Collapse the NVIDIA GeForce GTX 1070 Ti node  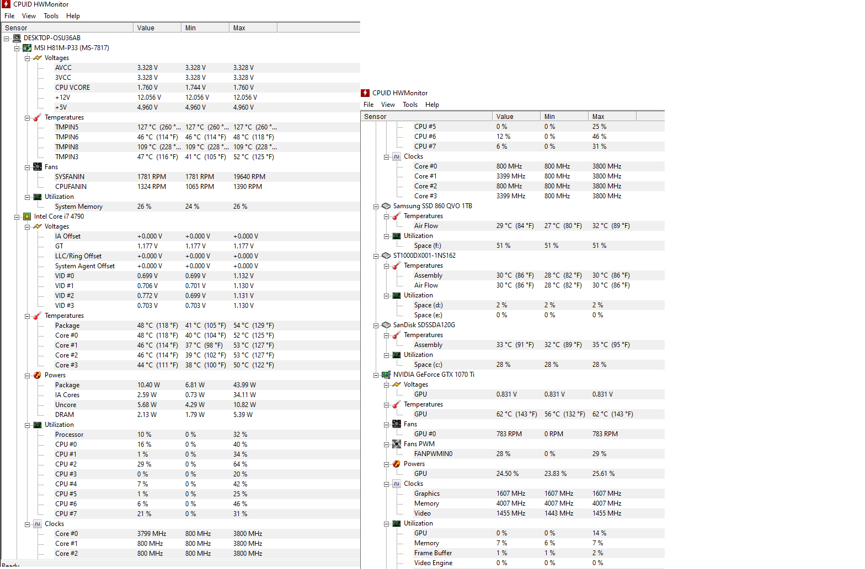point(376,375)
